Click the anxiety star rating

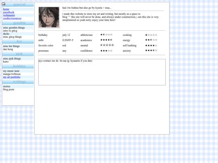[151, 50]
